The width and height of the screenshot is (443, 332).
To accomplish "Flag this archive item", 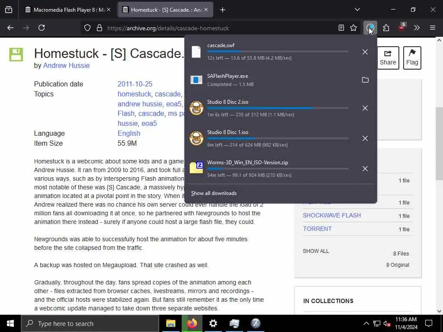I will point(412,57).
